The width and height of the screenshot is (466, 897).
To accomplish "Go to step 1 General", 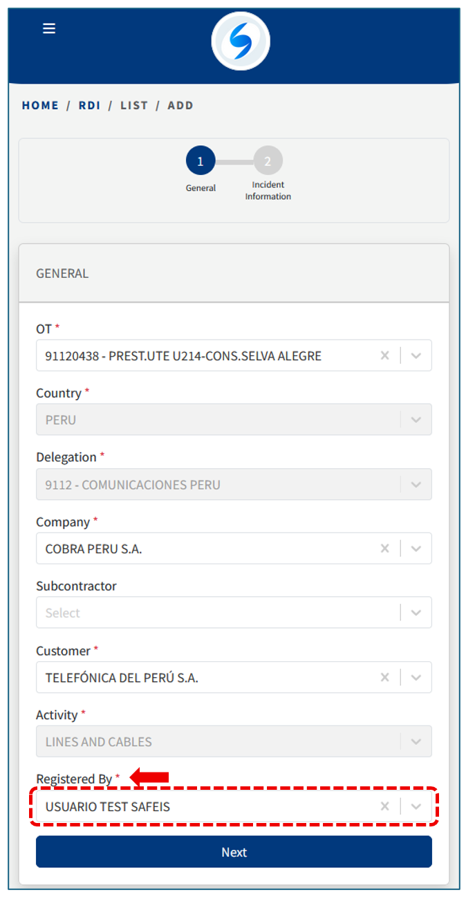I will point(201,161).
